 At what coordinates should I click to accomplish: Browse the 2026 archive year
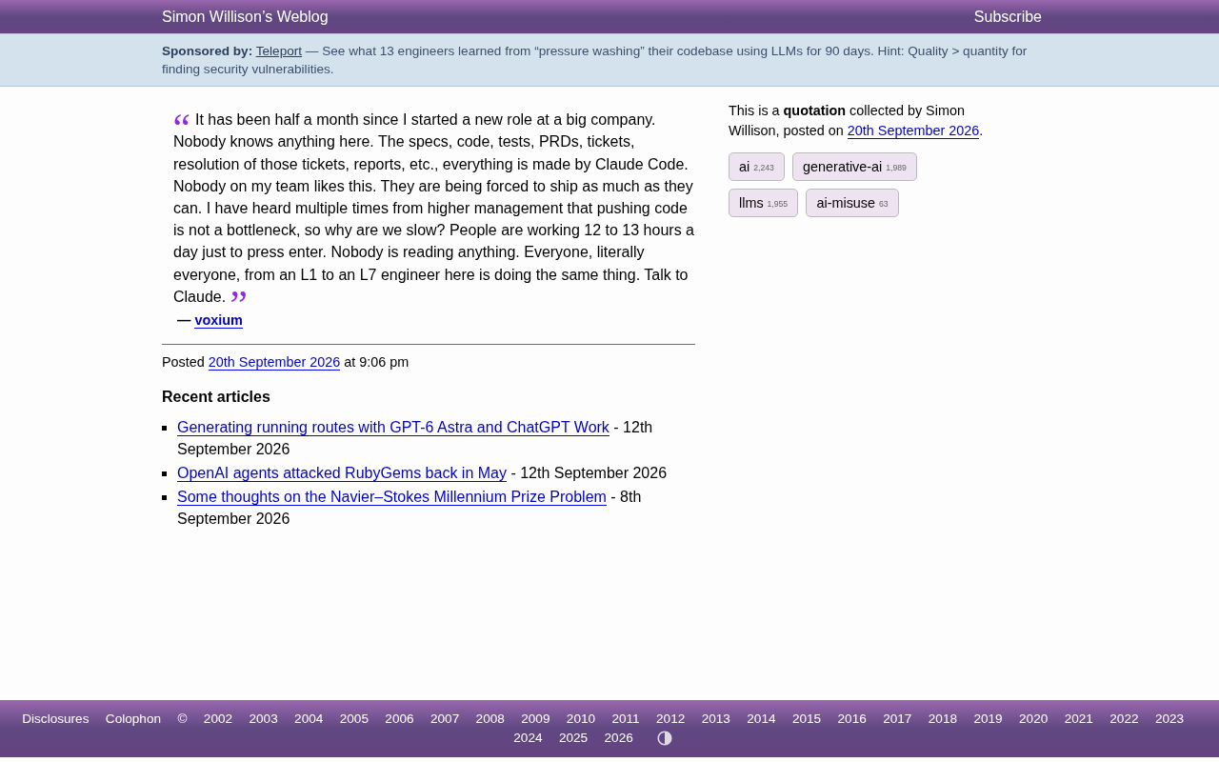coord(619,738)
